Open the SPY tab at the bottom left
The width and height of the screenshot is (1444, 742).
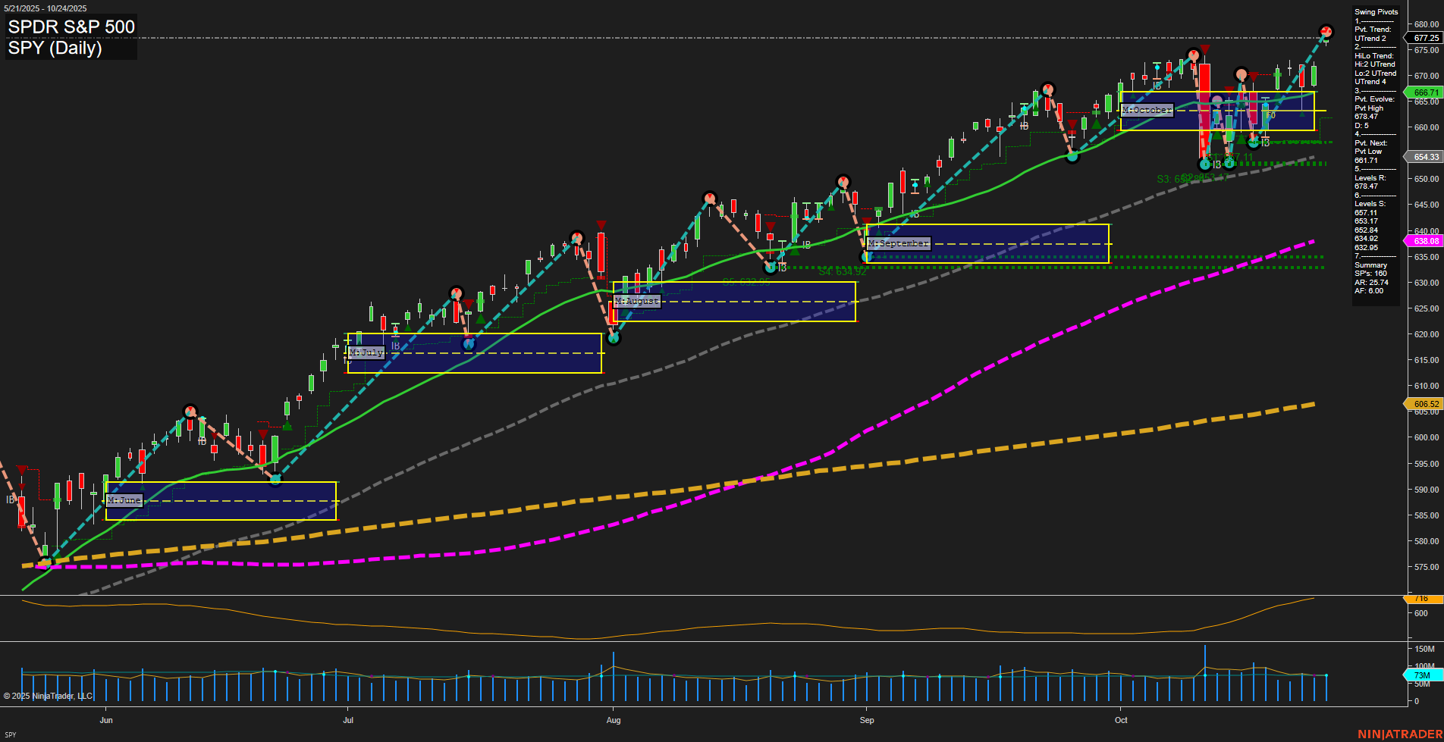coord(11,734)
